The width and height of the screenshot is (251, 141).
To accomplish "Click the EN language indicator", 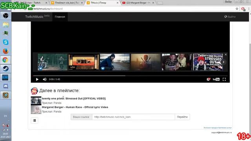I will coord(5,116).
